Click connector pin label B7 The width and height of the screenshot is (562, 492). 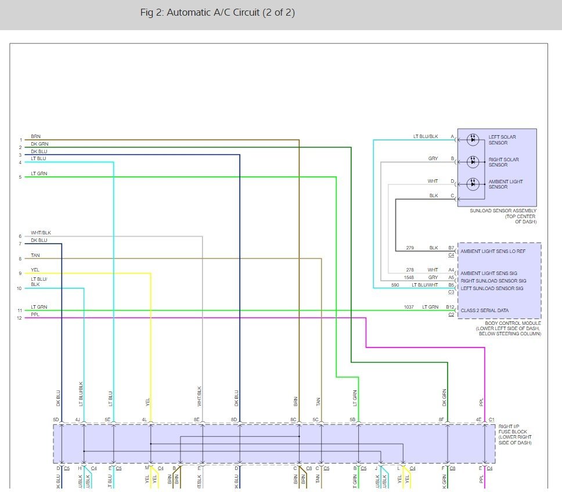(x=451, y=248)
